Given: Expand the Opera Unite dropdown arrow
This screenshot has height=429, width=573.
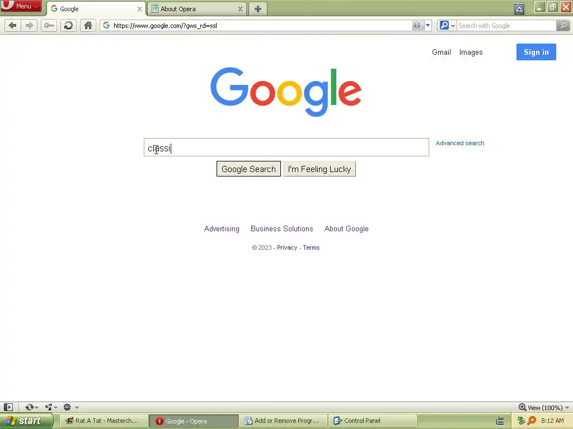Looking at the screenshot, I should pyautogui.click(x=55, y=407).
